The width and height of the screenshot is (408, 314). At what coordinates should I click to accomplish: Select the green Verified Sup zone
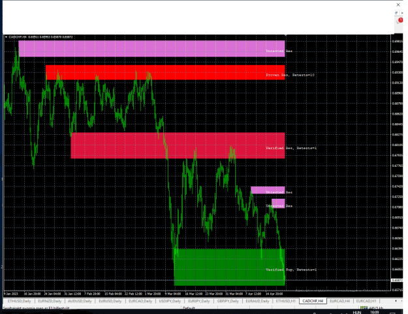point(230,267)
